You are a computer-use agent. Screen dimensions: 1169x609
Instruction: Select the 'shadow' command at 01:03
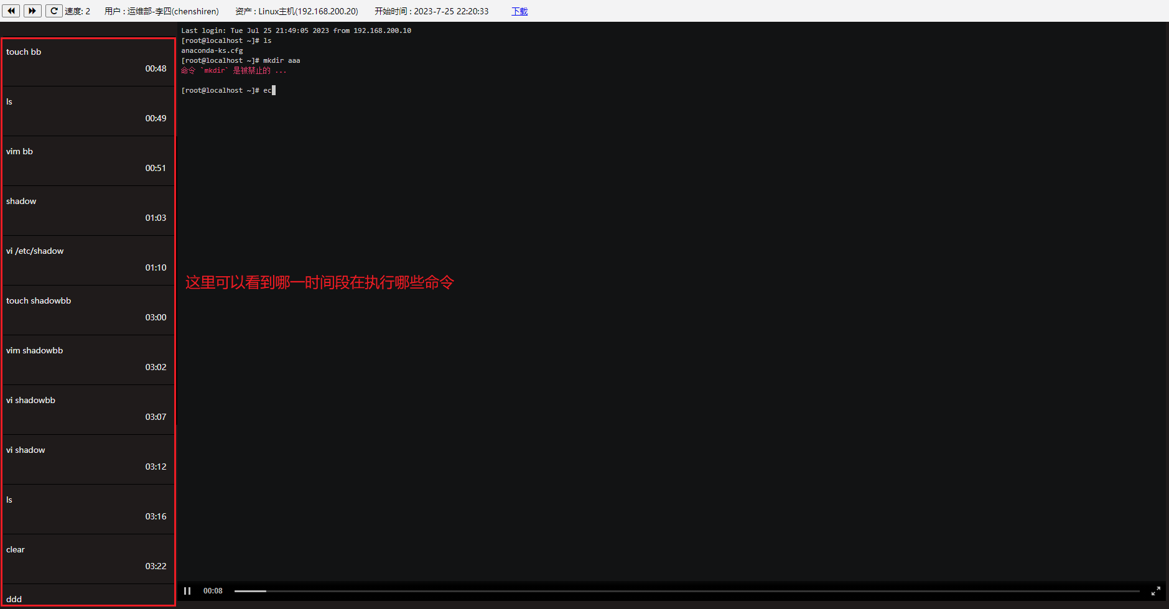tap(88, 211)
